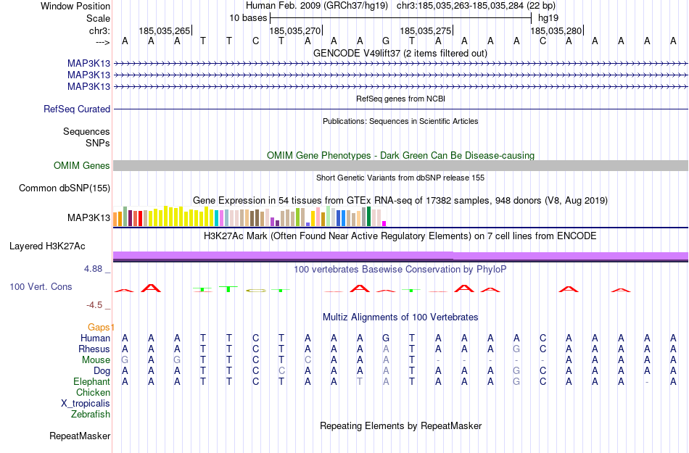Image resolution: width=689 pixels, height=453 pixels.
Task: Open Short Genetic Variants from dbSNP title
Action: point(400,178)
